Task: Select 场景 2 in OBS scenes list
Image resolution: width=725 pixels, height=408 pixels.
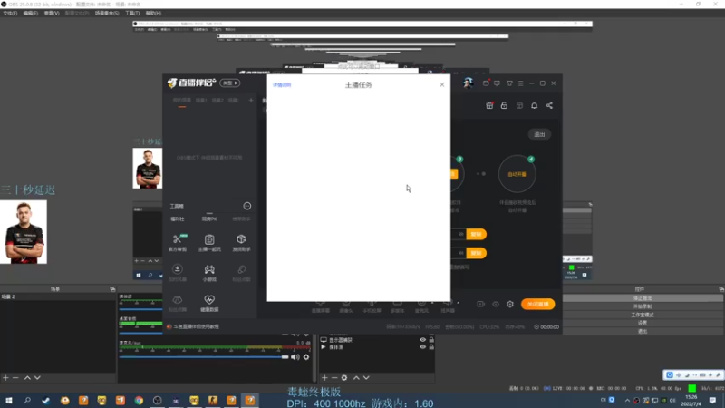Action: tap(58, 296)
